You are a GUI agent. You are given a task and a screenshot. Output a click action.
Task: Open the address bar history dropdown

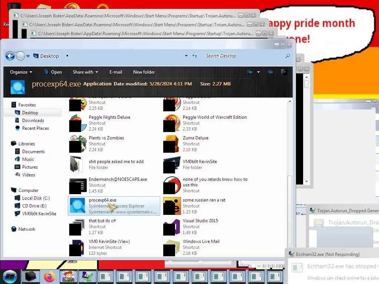(x=186, y=56)
